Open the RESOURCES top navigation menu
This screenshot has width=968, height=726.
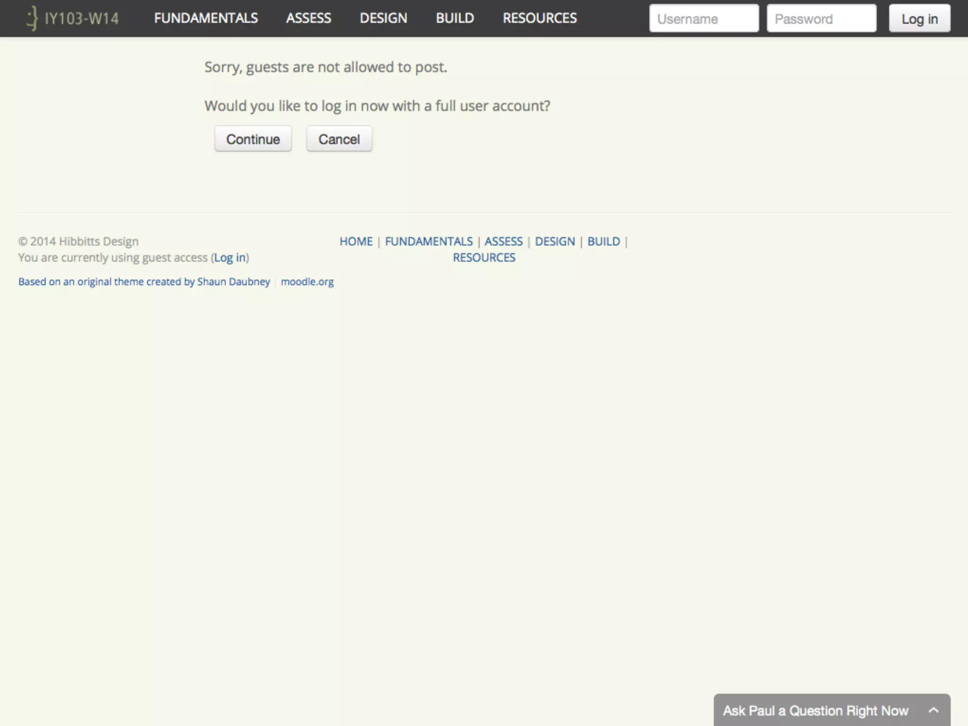[x=539, y=18]
